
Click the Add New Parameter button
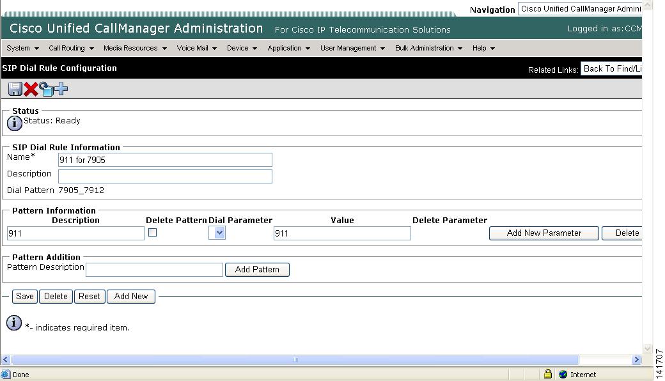[544, 233]
